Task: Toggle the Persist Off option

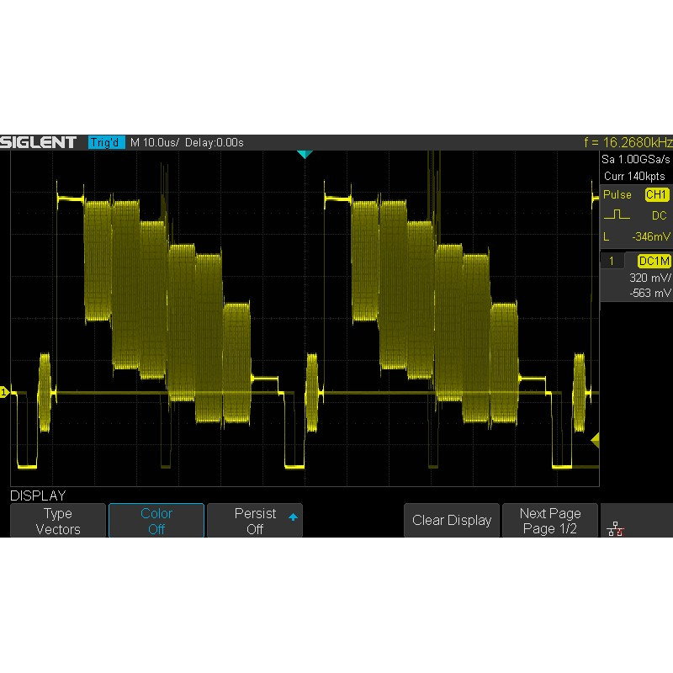Action: click(x=255, y=521)
